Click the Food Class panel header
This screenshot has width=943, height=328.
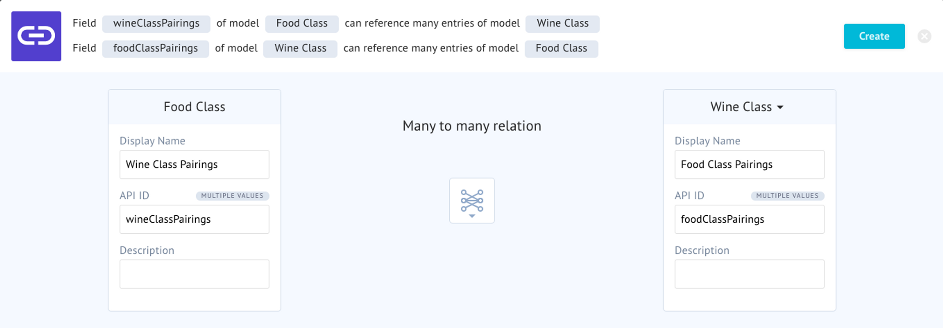tap(194, 107)
